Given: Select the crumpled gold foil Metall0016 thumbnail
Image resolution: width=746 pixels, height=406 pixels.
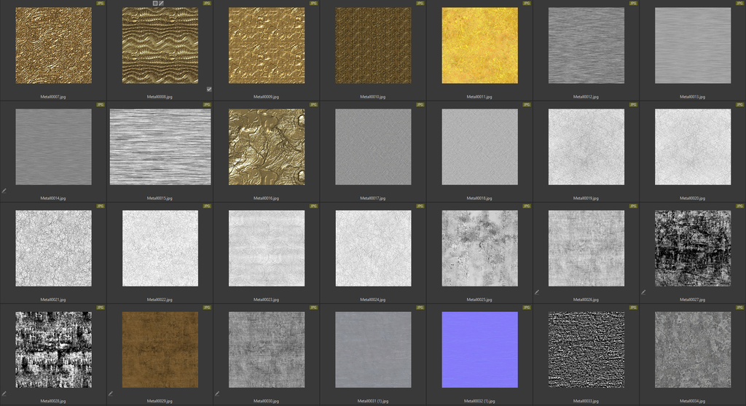Looking at the screenshot, I should coord(267,147).
